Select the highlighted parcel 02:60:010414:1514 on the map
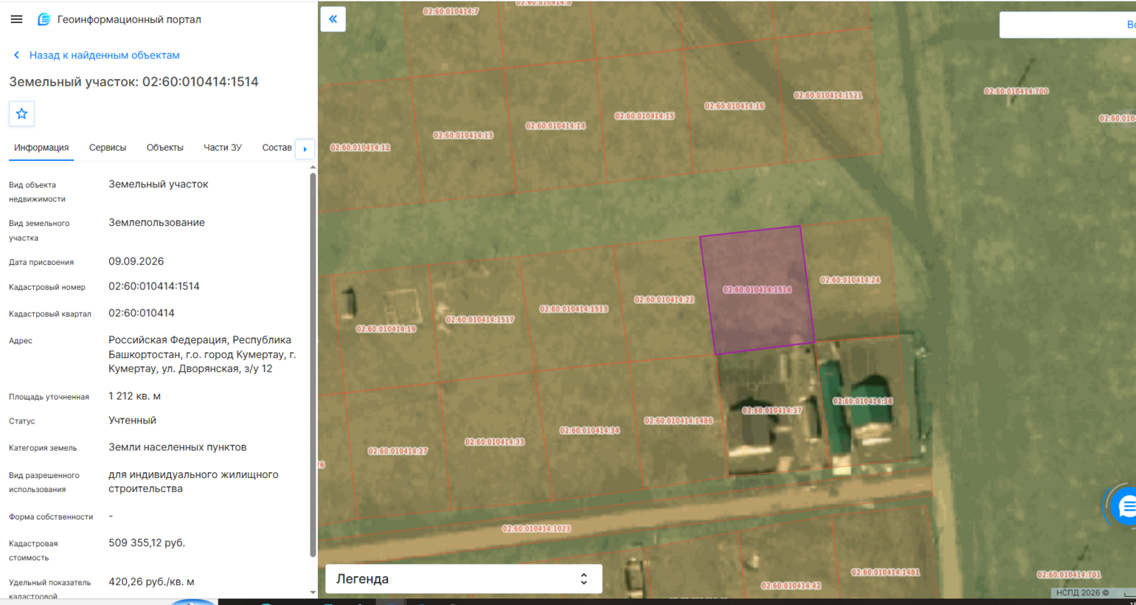The height and width of the screenshot is (605, 1136). pos(757,290)
